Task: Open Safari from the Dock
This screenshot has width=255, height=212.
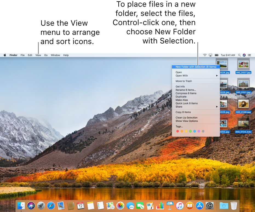Action: click(x=51, y=206)
